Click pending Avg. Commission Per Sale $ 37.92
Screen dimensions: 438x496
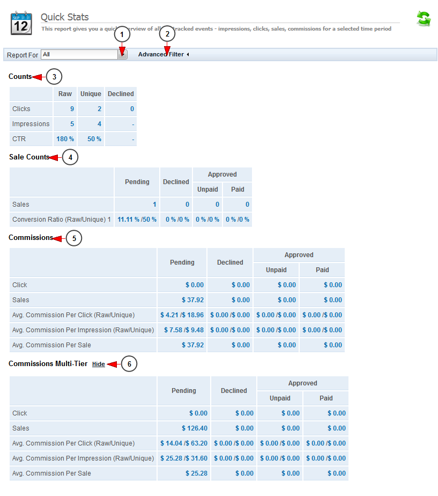point(193,345)
